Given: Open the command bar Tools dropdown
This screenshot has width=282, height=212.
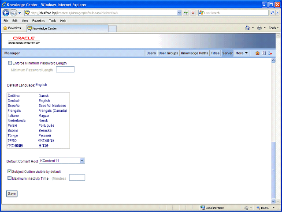Looking at the screenshot, I should point(274,28).
